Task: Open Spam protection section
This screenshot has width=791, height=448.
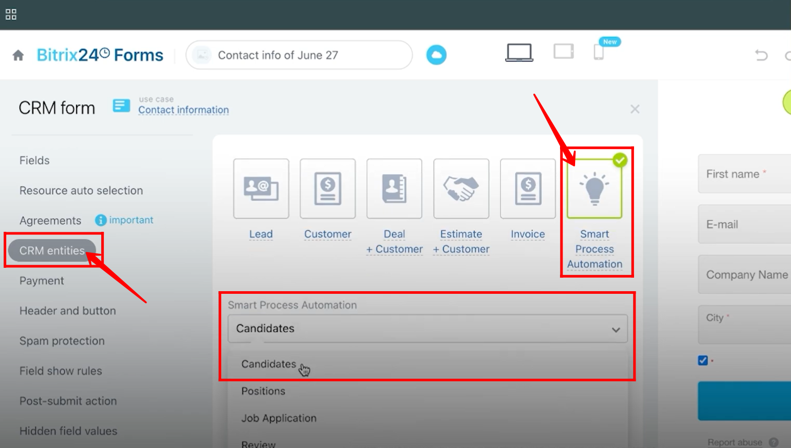Action: click(x=62, y=341)
